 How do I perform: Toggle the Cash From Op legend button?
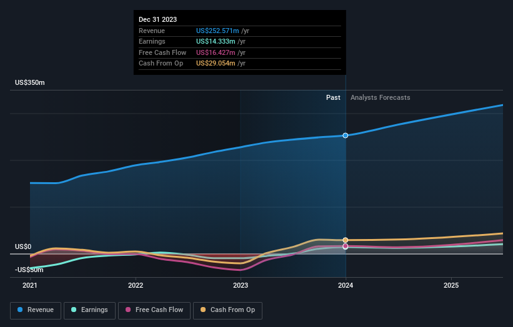click(227, 310)
